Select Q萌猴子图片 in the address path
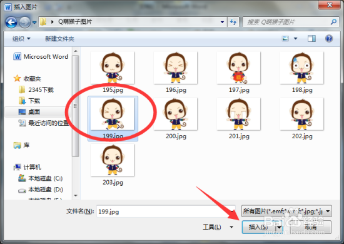This screenshot has width=344, height=244. [x=75, y=22]
